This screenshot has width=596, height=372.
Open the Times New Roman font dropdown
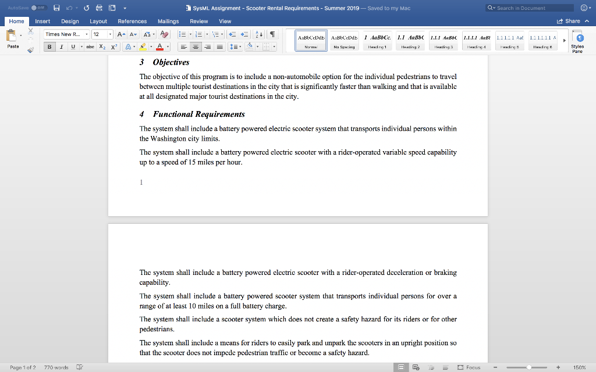(87, 34)
